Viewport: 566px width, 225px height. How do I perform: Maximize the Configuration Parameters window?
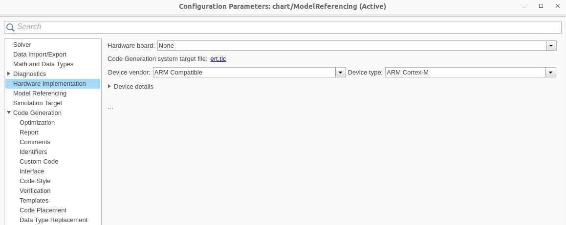[541, 6]
